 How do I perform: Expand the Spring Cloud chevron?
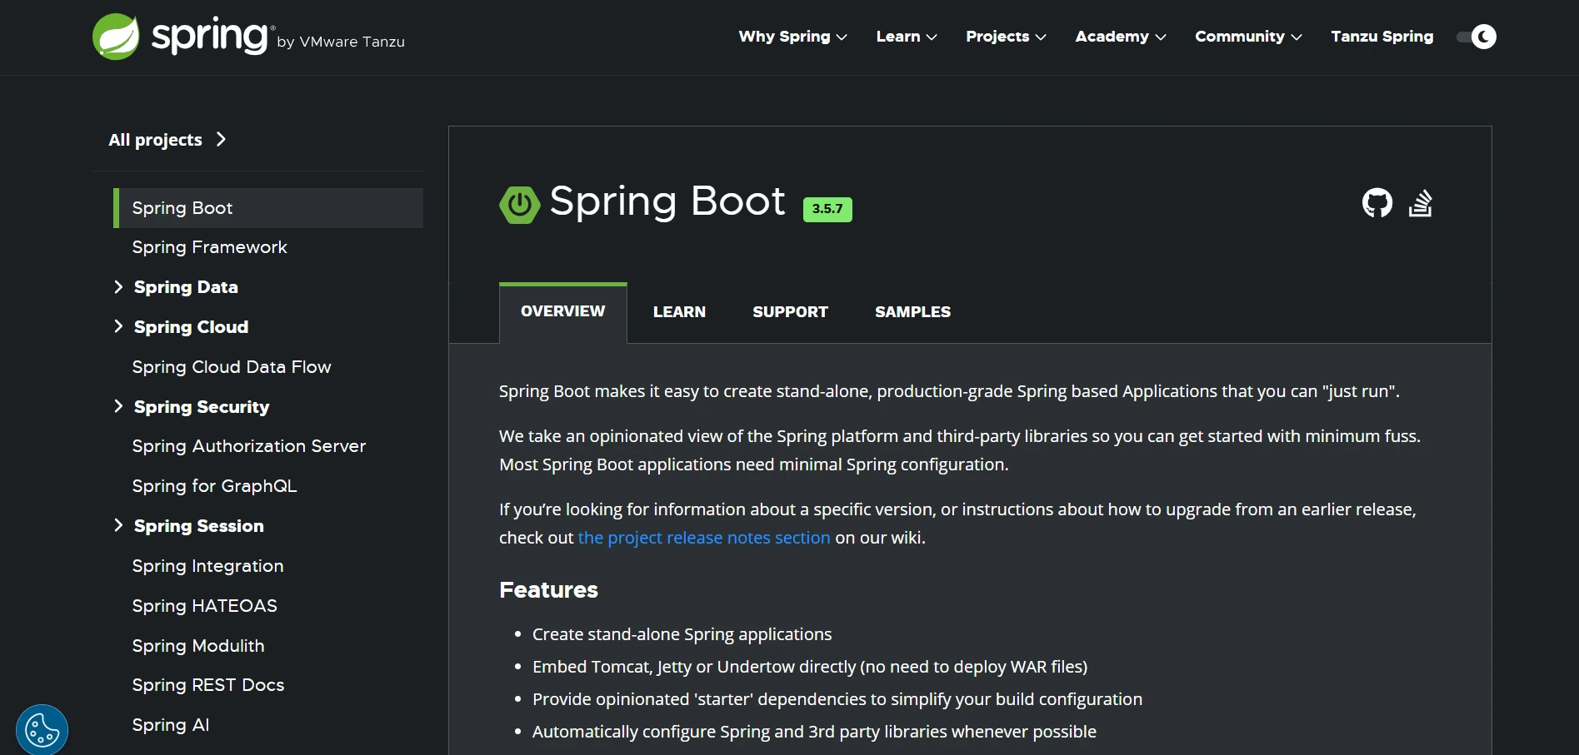(118, 326)
